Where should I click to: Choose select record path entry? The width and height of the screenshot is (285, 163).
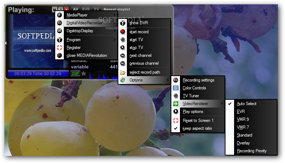pyautogui.click(x=144, y=72)
